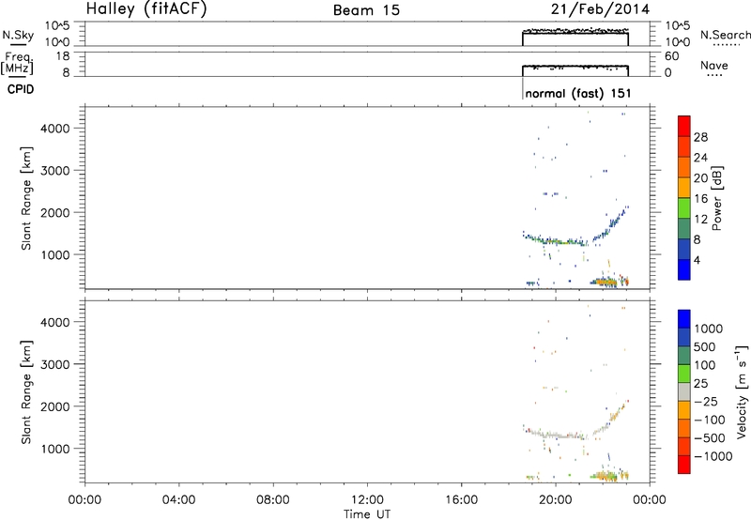Image resolution: width=751 pixels, height=520 pixels.
Task: Click the 'N.Search' legend label
Action: [725, 35]
